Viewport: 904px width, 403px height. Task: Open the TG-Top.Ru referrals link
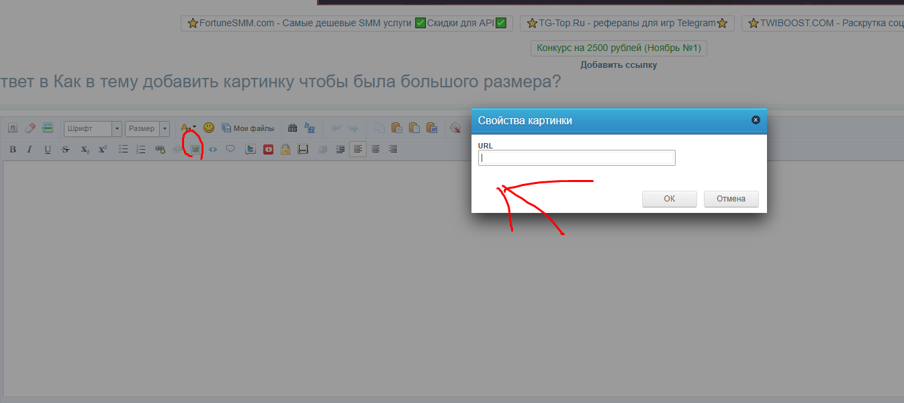pyautogui.click(x=627, y=24)
